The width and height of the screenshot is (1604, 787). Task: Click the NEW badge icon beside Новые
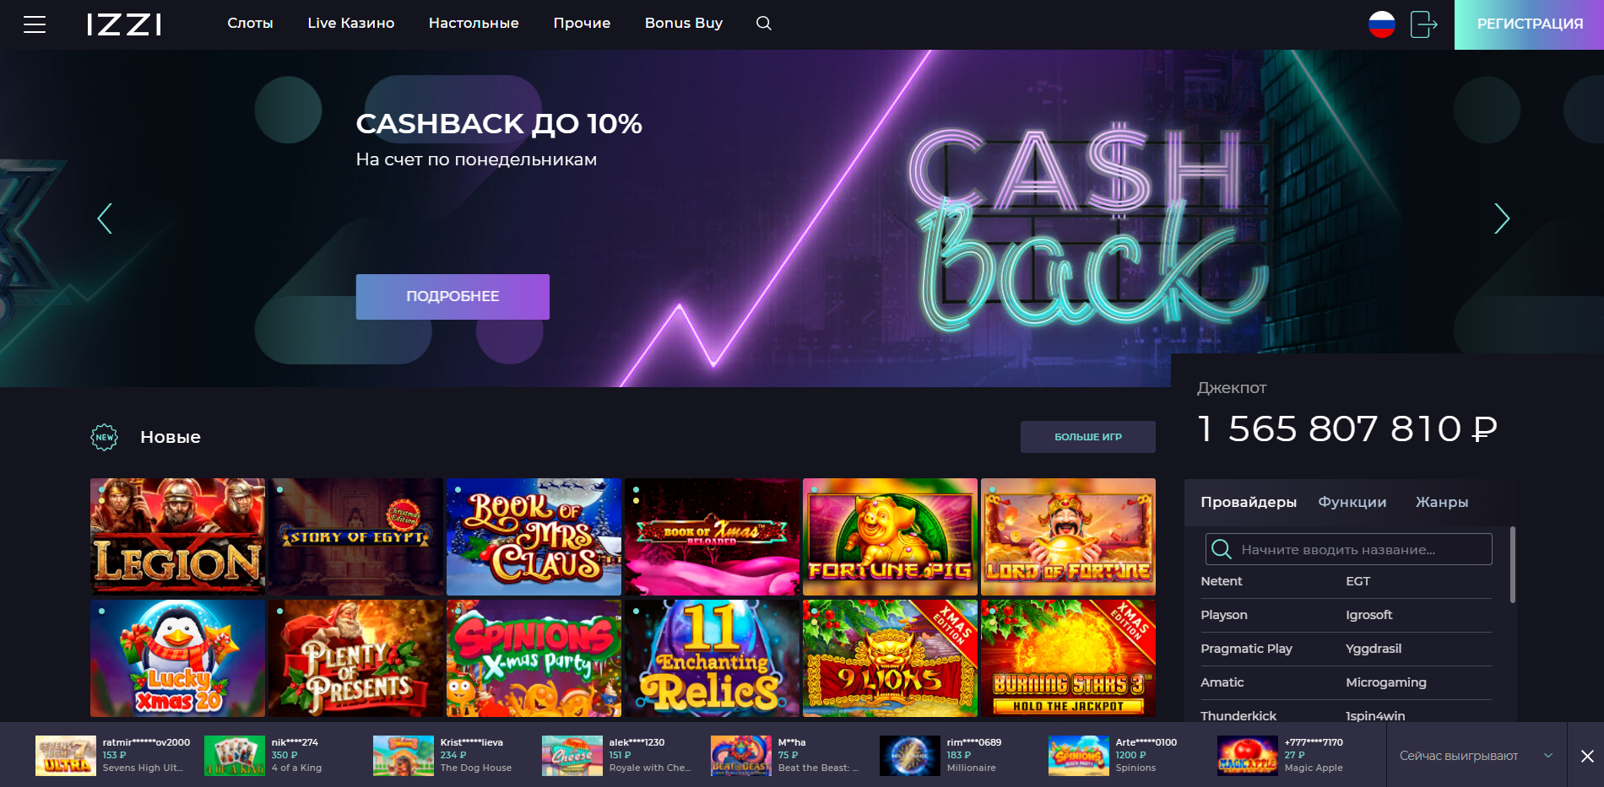point(105,437)
